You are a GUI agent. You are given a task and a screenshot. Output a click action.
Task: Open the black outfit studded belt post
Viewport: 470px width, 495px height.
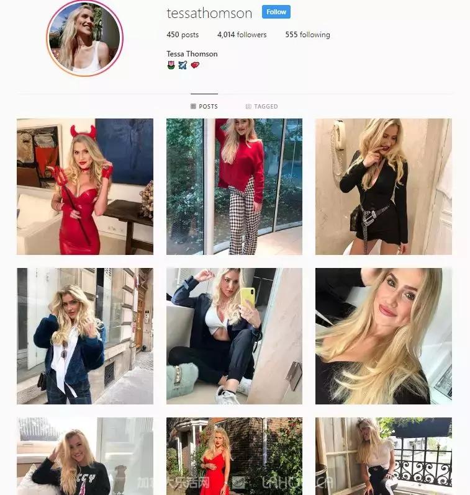pyautogui.click(x=384, y=187)
